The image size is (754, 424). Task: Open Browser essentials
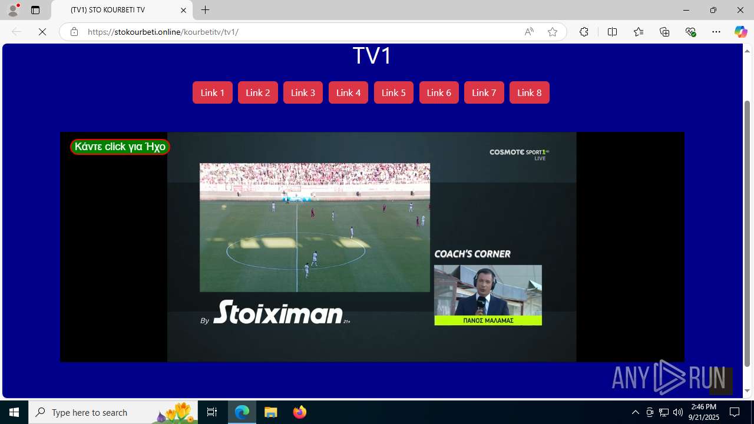pos(690,32)
